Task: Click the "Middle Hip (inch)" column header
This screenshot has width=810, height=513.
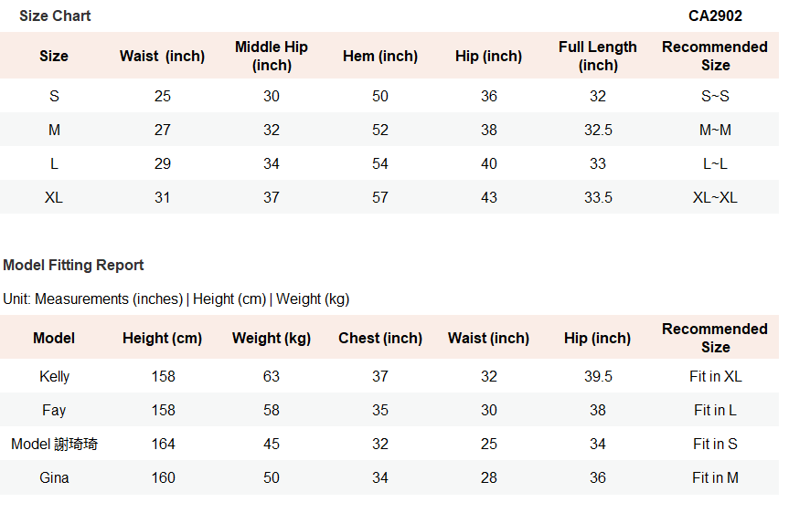Action: point(272,57)
